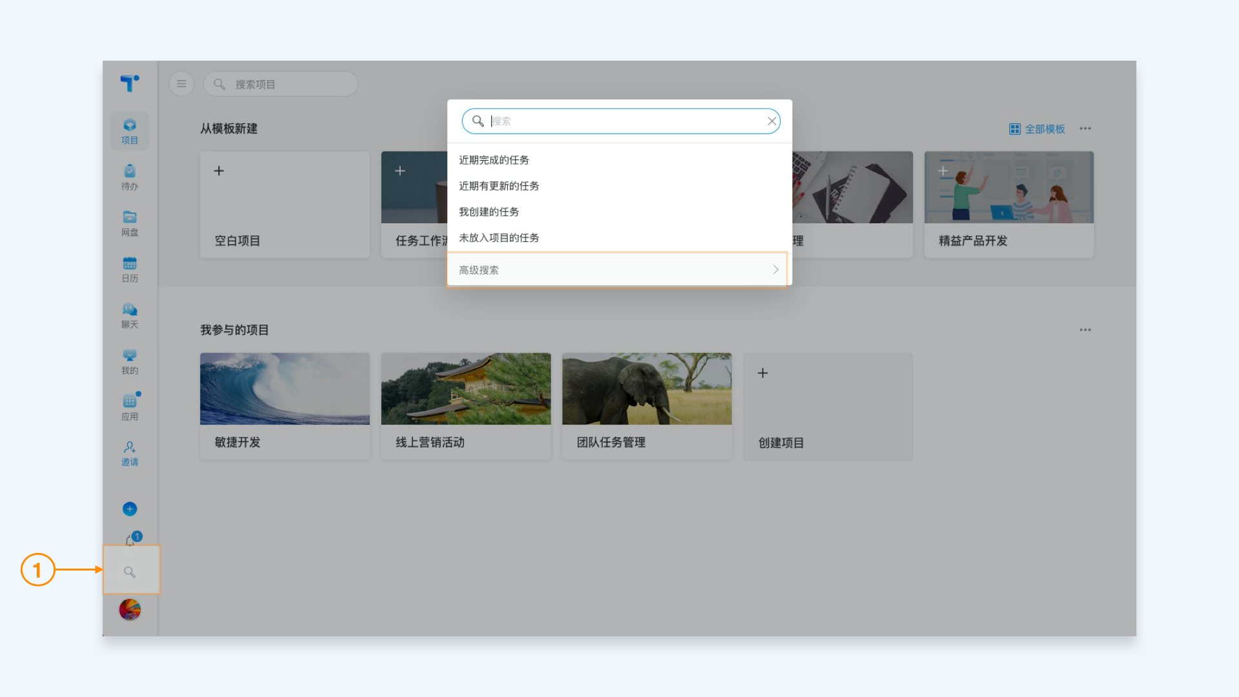Open the notification bell with badge

pos(131,540)
